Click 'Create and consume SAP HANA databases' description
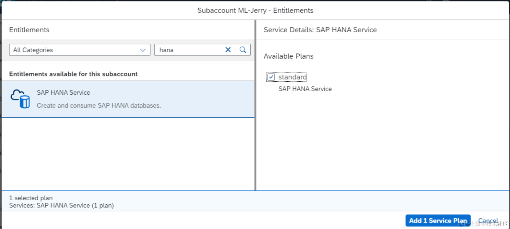The width and height of the screenshot is (510, 229). (x=99, y=105)
